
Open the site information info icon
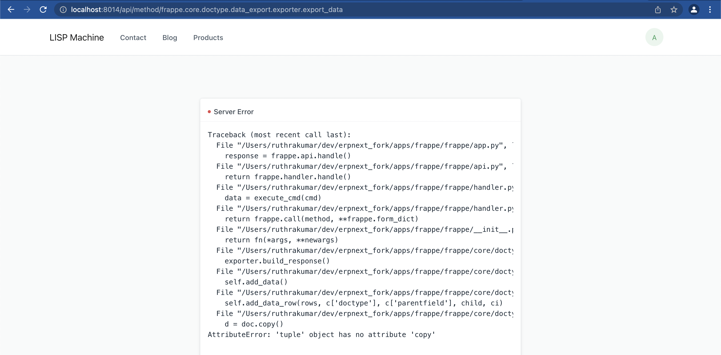pyautogui.click(x=63, y=10)
